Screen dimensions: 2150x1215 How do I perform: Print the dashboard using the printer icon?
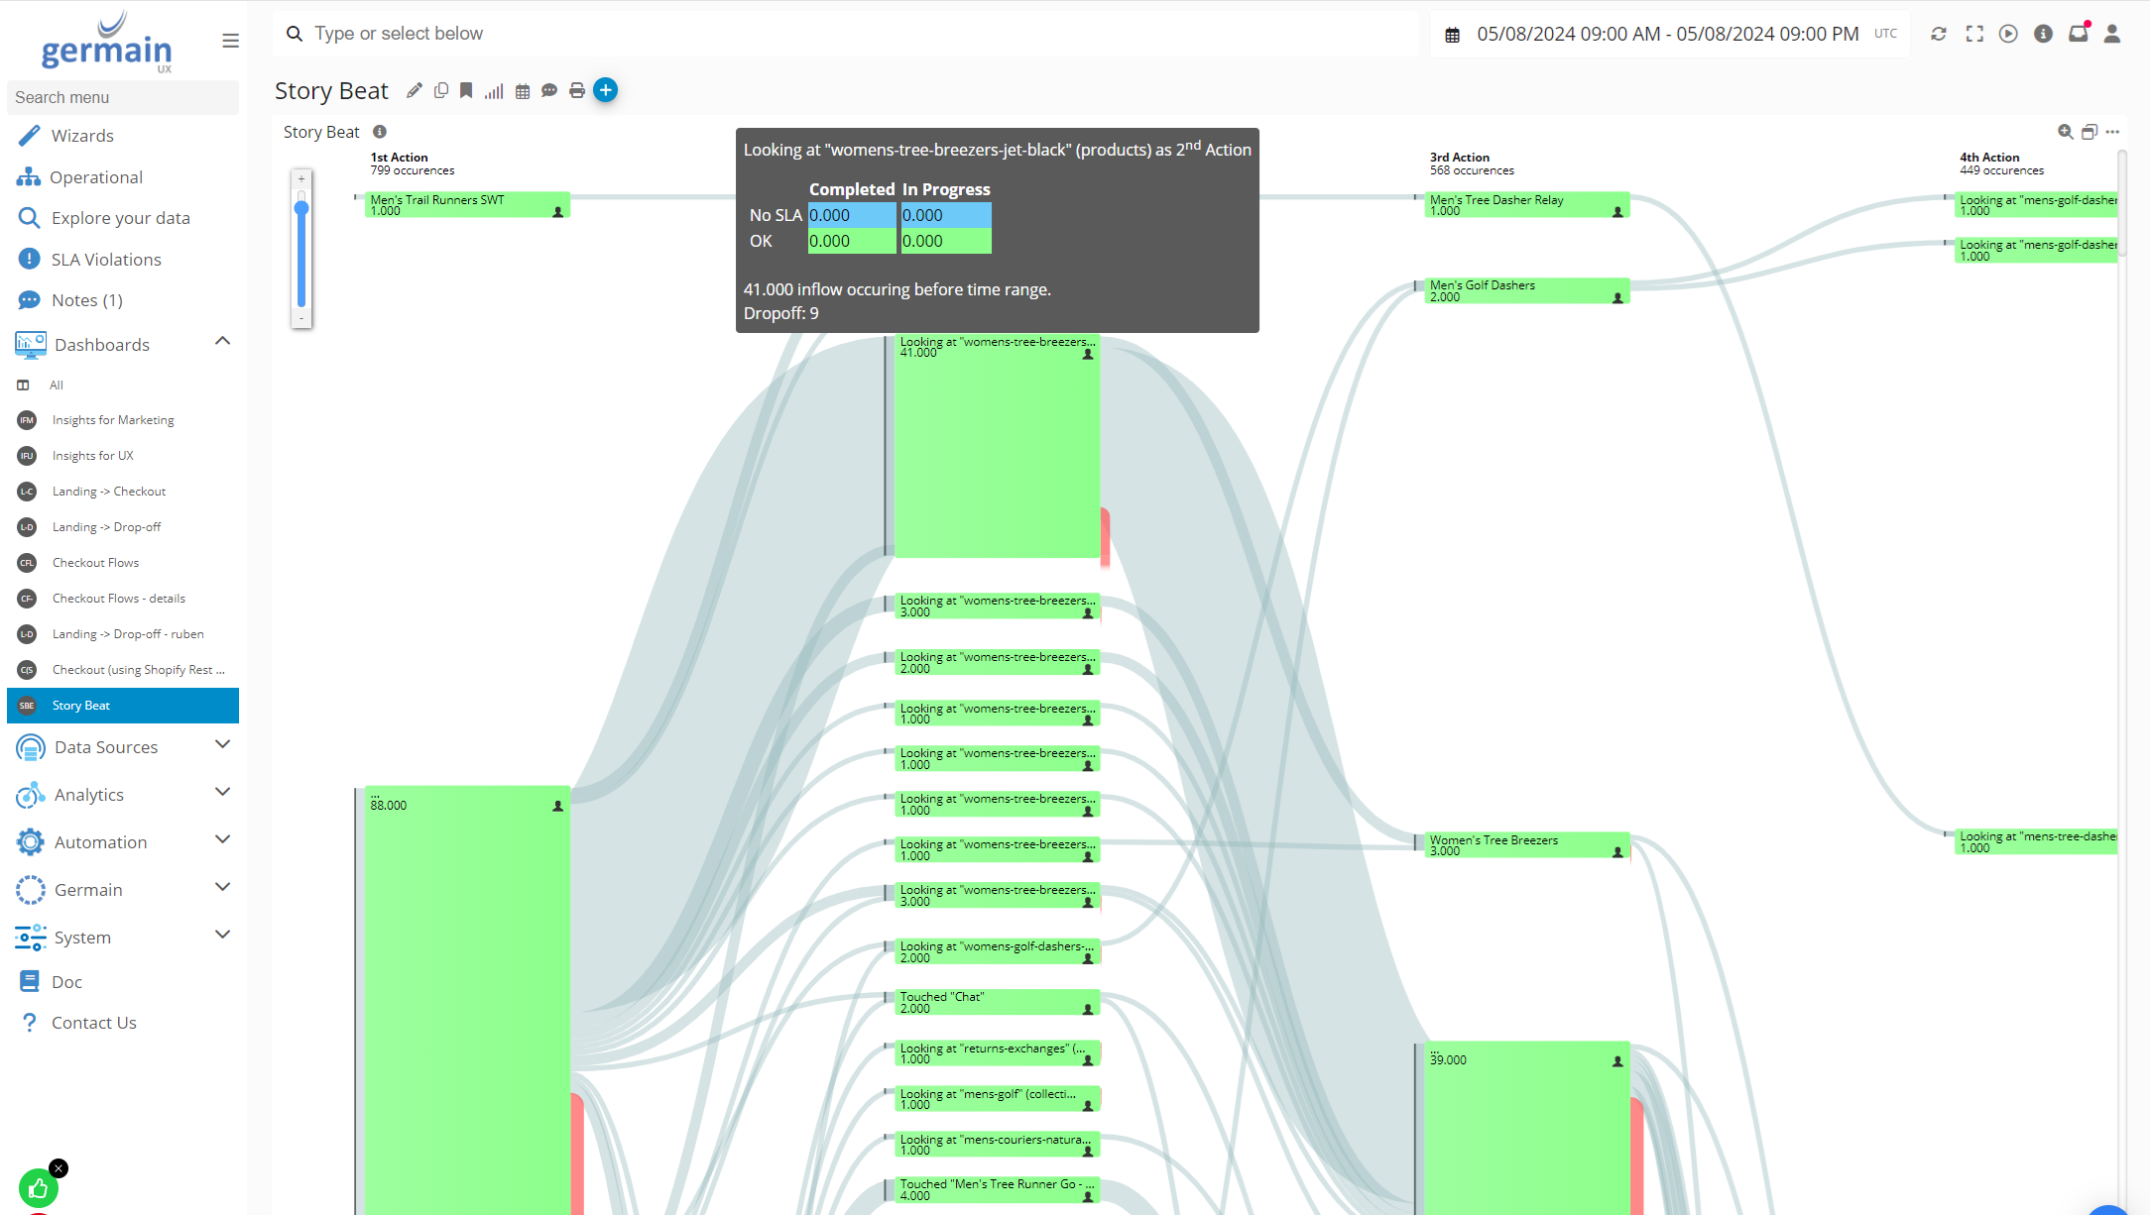pyautogui.click(x=577, y=90)
